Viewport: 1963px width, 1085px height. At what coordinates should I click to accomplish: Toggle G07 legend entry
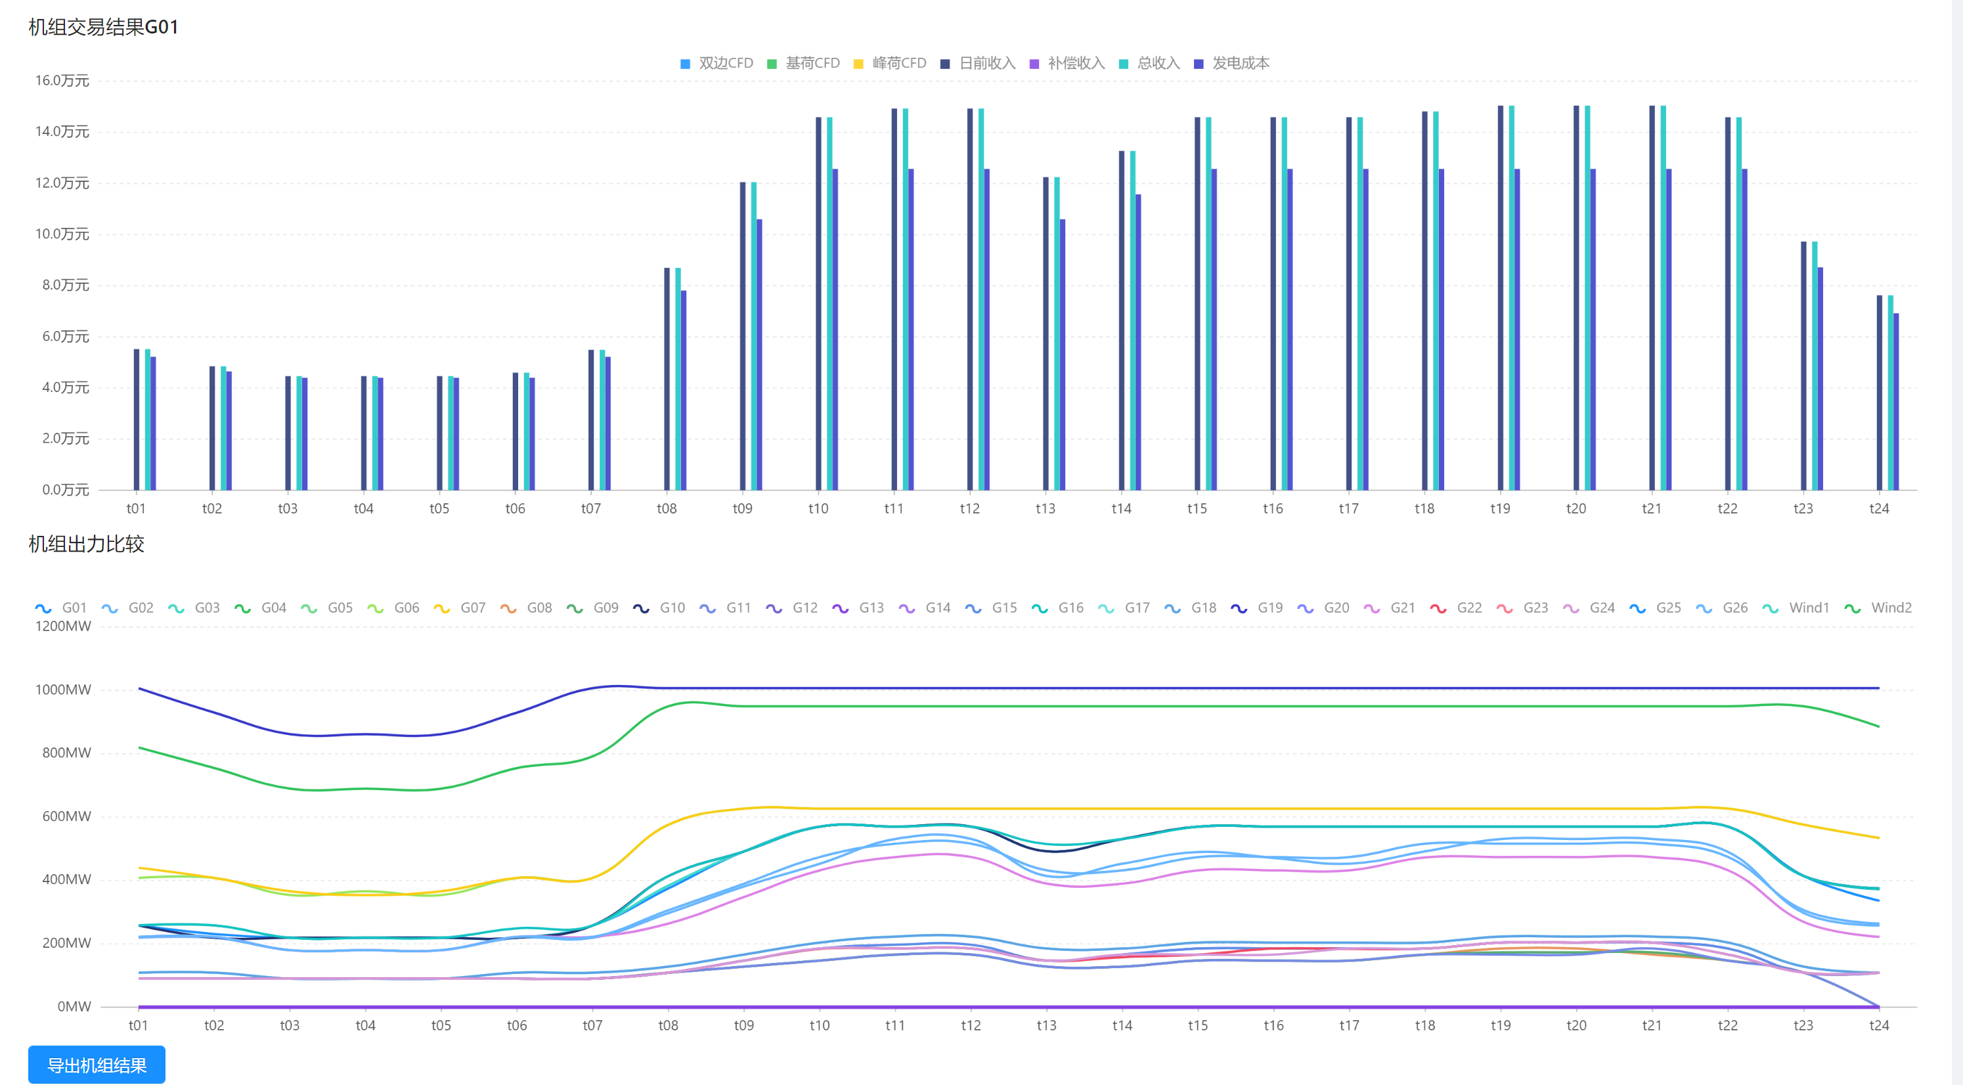point(460,608)
